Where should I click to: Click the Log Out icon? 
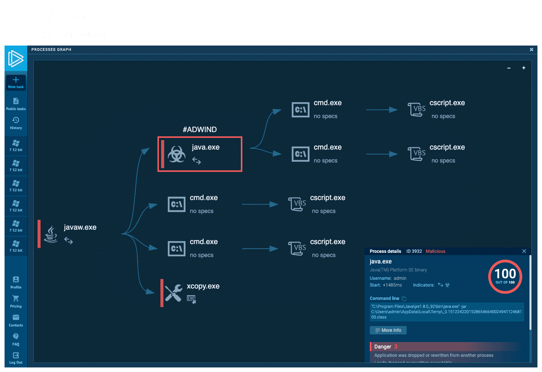[16, 356]
